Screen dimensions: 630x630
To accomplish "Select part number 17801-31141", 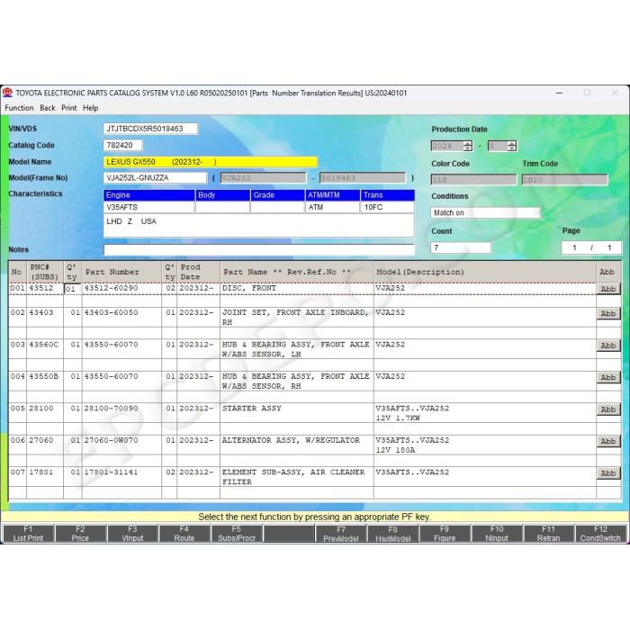I will tap(111, 472).
